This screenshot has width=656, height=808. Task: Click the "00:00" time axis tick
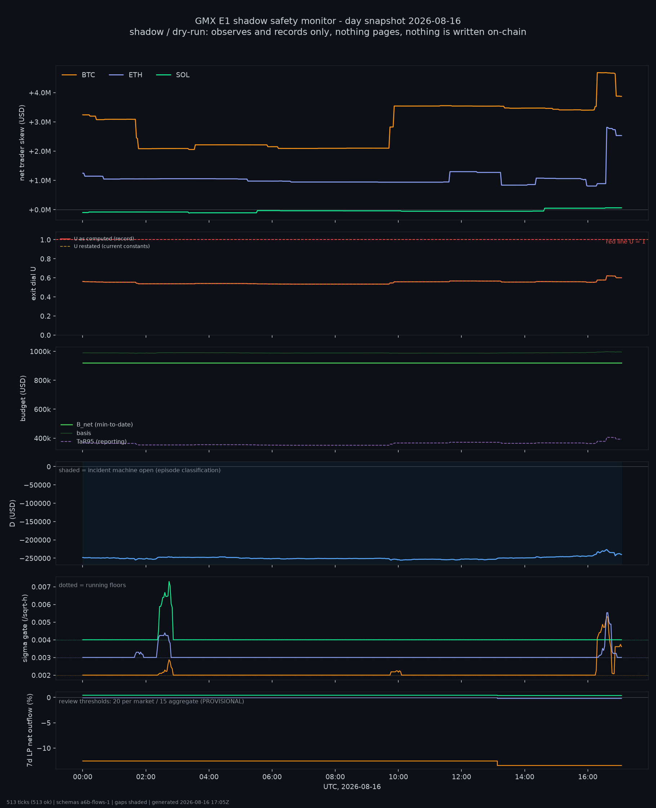(83, 777)
